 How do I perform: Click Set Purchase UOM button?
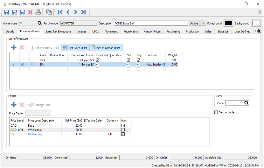tap(106, 48)
